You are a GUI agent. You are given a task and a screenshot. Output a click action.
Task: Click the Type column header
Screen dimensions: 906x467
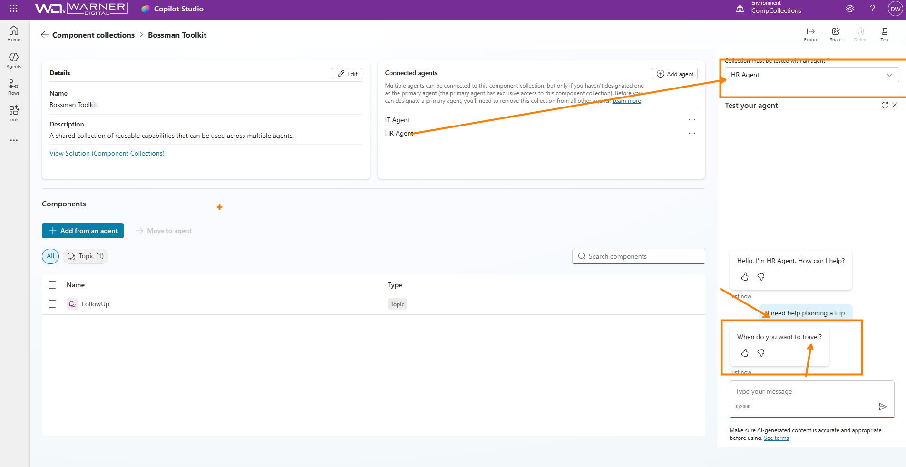tap(395, 285)
